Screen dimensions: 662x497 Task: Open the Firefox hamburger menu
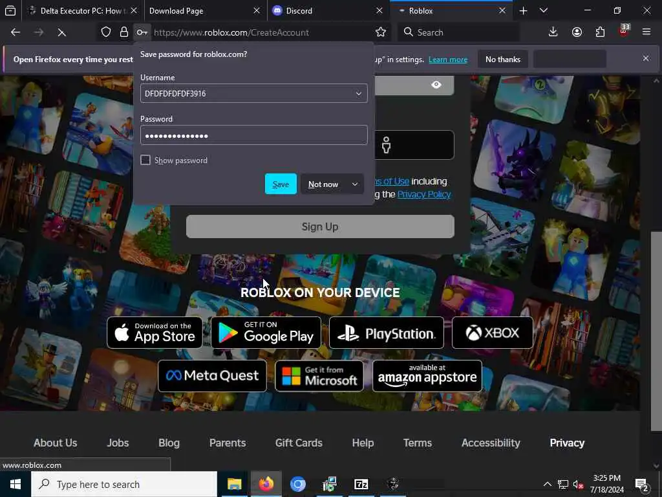[646, 32]
